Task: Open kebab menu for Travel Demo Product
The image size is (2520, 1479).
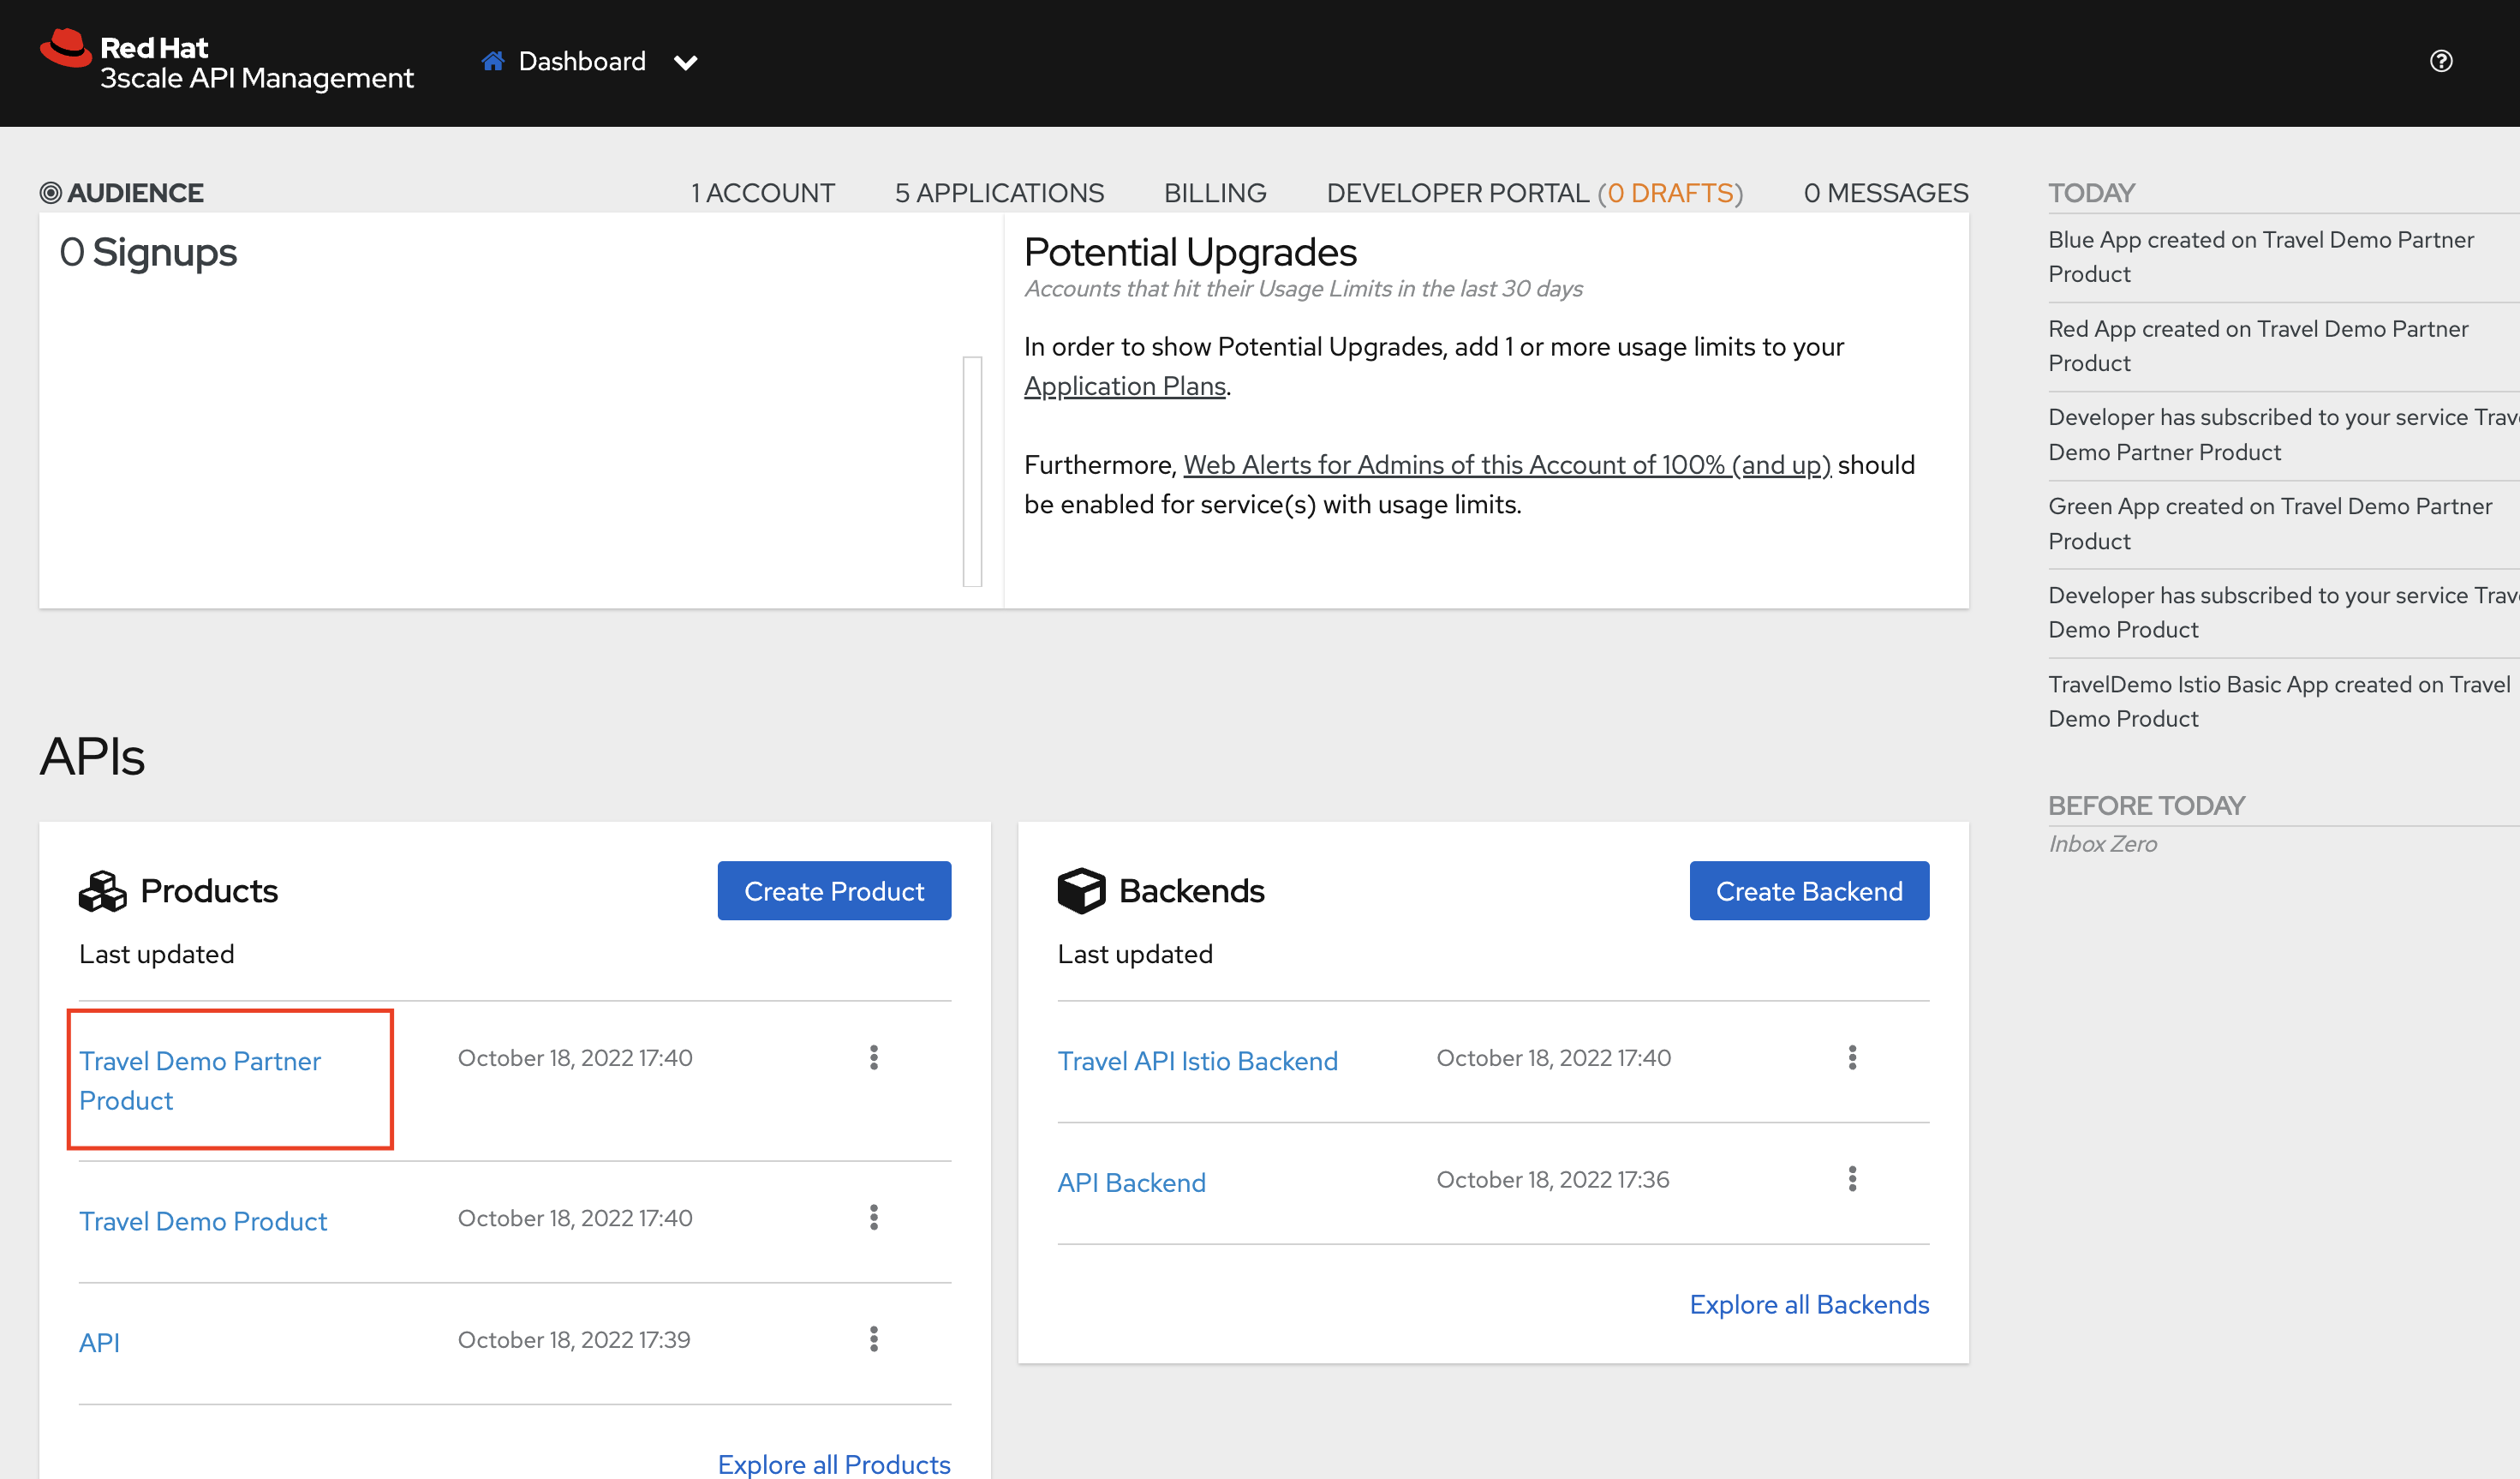Action: [874, 1218]
